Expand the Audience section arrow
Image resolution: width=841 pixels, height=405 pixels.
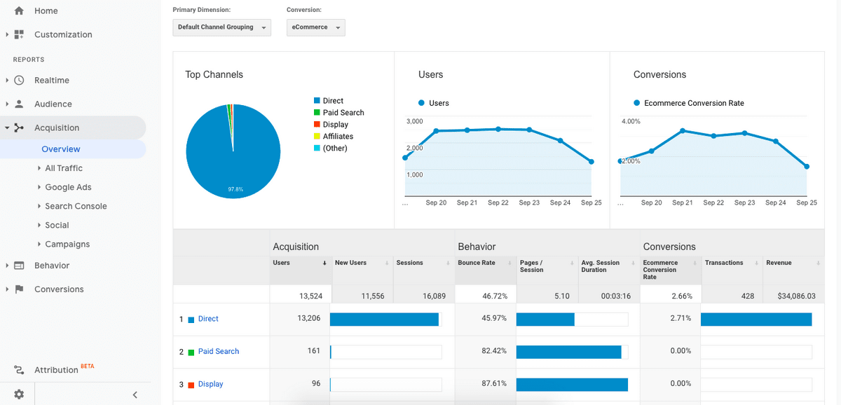7,104
